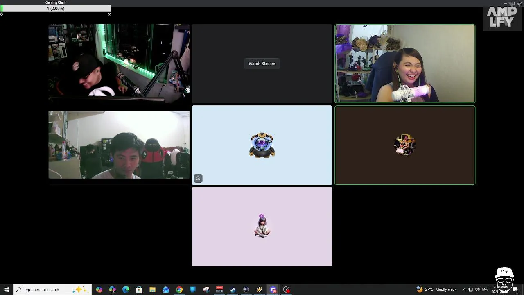Viewport: 524px width, 295px height.
Task: Launch Google Chrome from taskbar
Action: [x=179, y=290]
